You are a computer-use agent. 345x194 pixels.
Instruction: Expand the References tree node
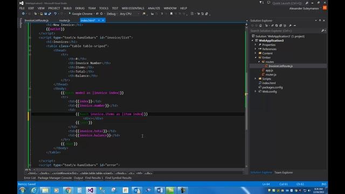click(256, 49)
